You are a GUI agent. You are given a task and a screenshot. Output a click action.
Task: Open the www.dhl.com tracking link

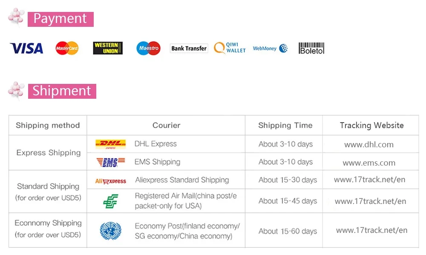click(369, 144)
